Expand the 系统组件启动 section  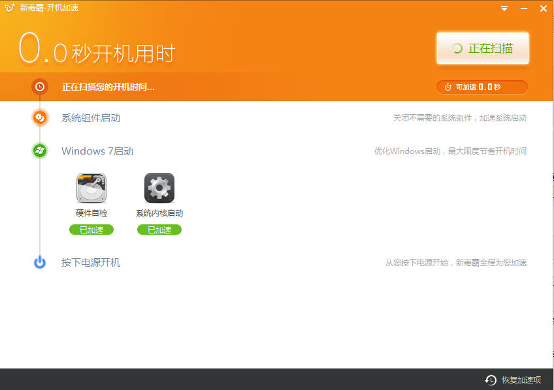point(91,118)
